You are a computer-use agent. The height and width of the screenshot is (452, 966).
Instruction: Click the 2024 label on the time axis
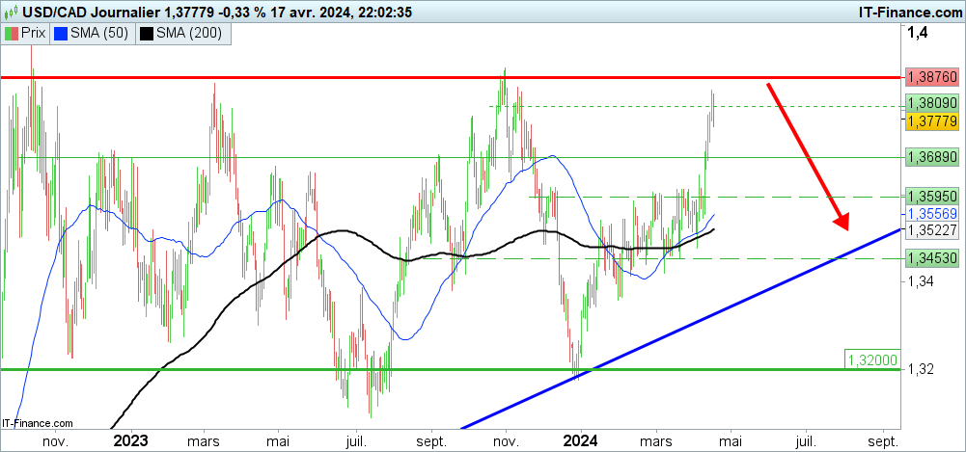pyautogui.click(x=582, y=440)
